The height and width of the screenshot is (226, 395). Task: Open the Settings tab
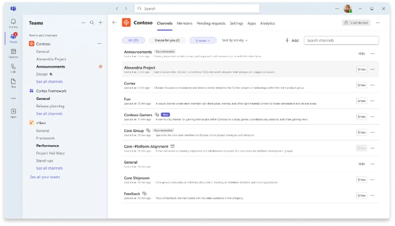click(x=236, y=23)
